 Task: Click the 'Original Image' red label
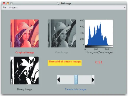pyautogui.click(x=25, y=52)
